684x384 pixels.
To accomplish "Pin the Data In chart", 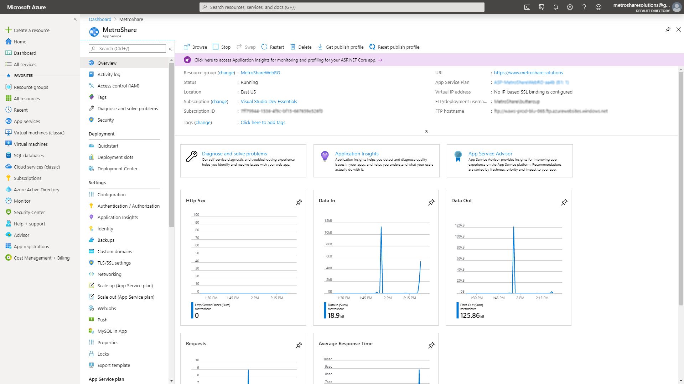I will click(431, 202).
